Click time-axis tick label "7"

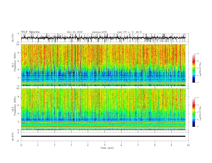[x=138, y=145]
